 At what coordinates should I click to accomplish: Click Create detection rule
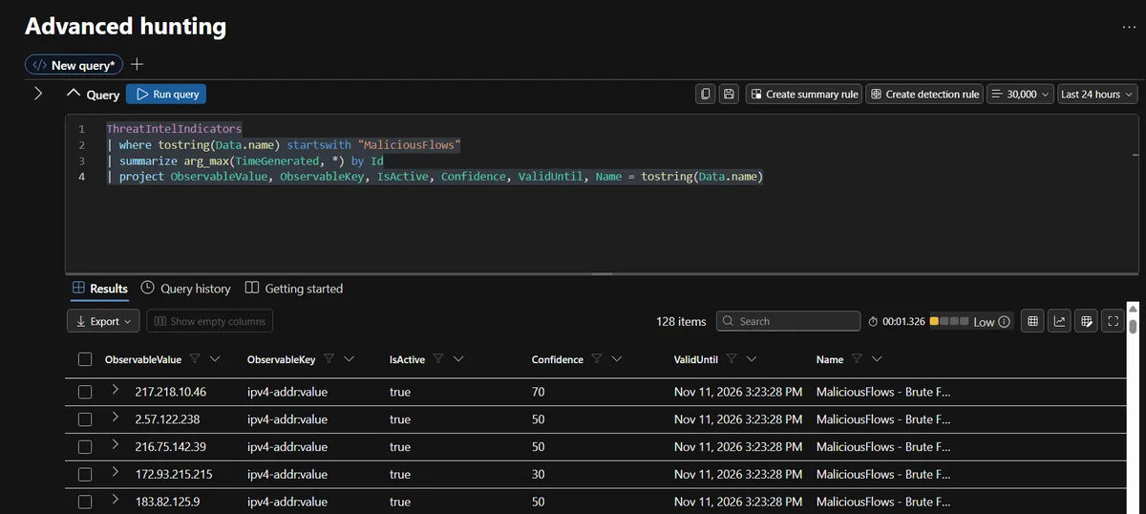click(923, 95)
